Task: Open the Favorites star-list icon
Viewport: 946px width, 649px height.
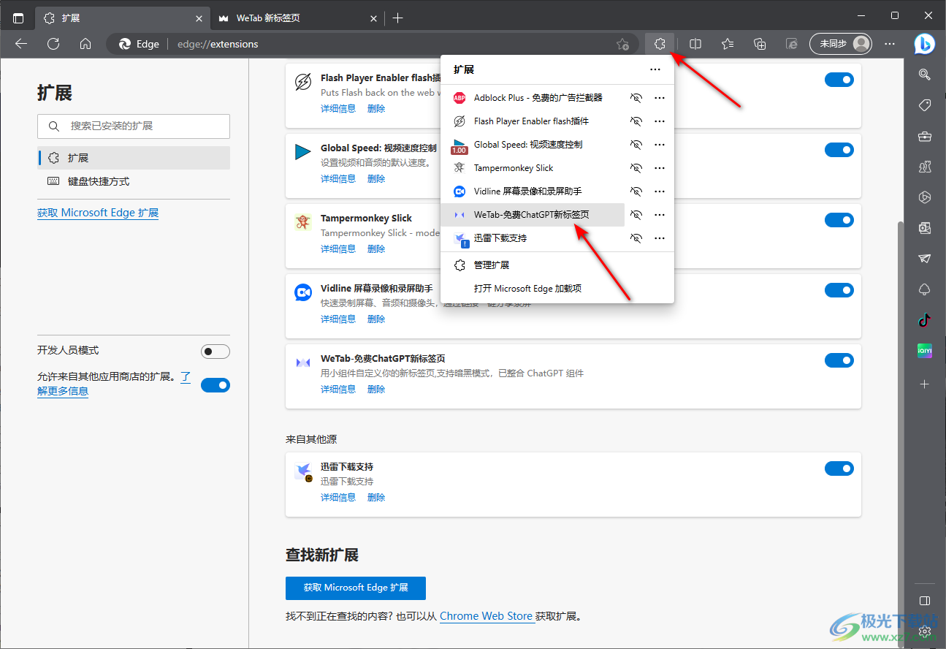Action: click(x=728, y=44)
